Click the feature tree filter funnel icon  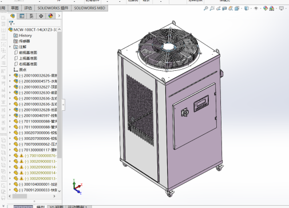(x=11, y=23)
